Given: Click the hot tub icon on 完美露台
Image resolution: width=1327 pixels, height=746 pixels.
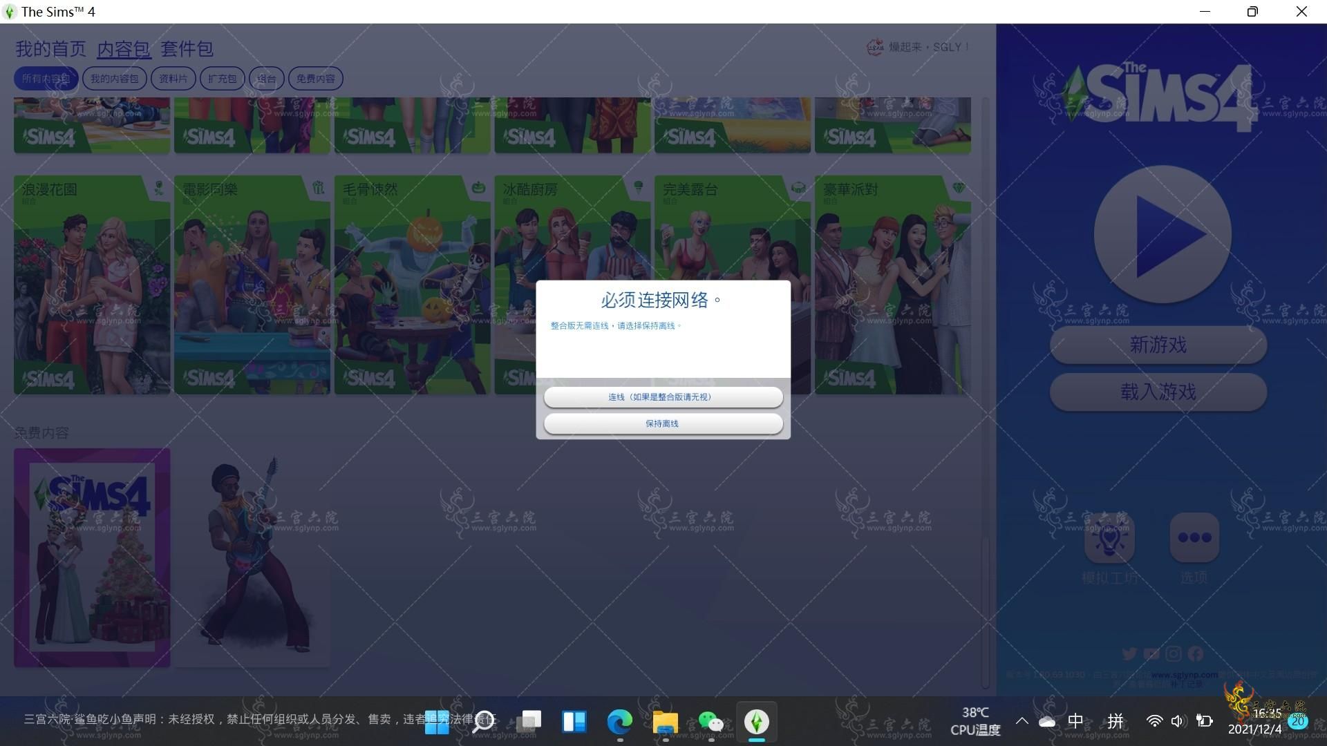Looking at the screenshot, I should 798,188.
